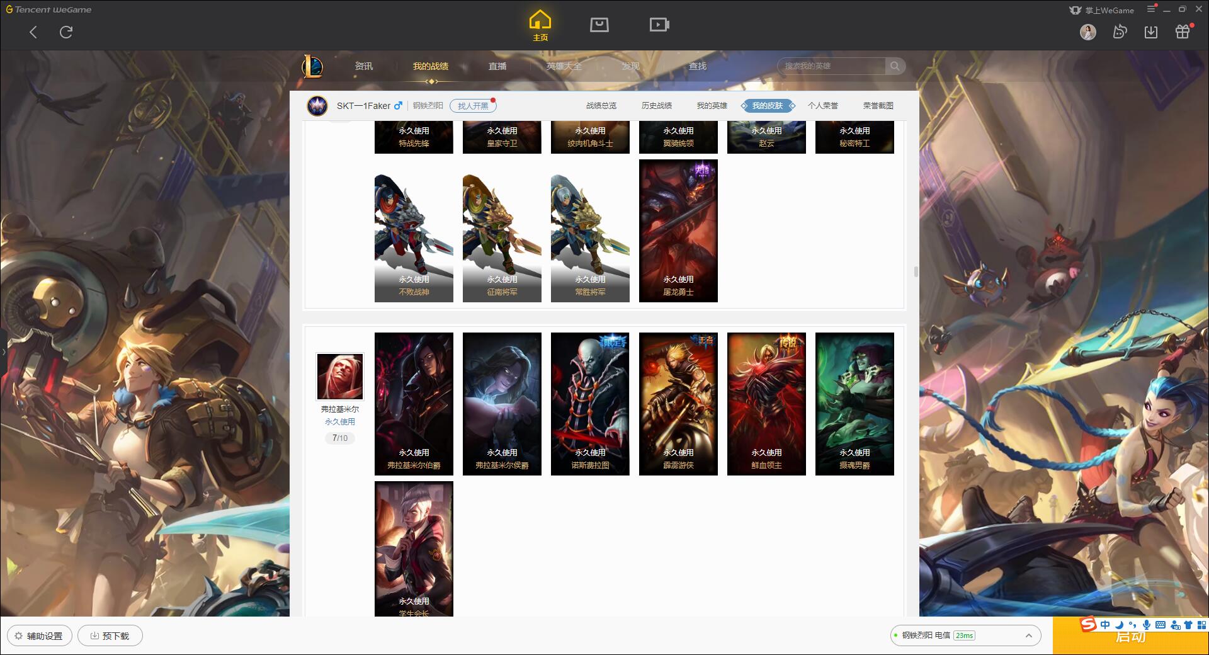Viewport: 1209px width, 655px height.
Task: Focus the 搜索我的英雄 search field
Action: pos(832,66)
